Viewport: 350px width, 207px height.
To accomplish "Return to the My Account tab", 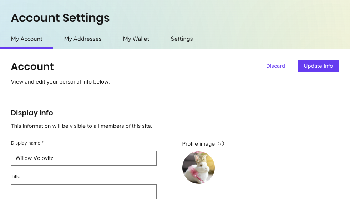I will point(26,39).
